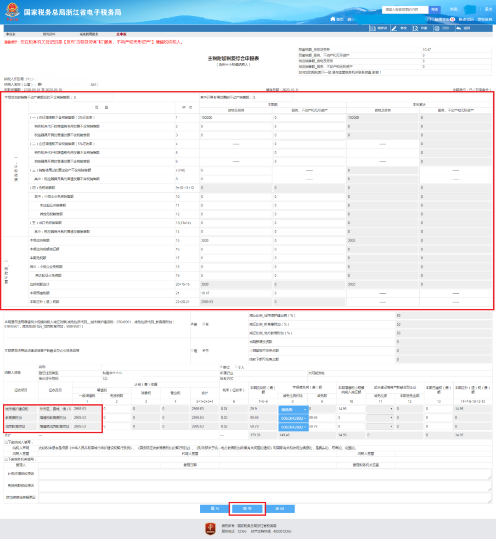Click the 附加税单独申报原因 text area
This screenshot has width=496, height=539.
pos(265,497)
